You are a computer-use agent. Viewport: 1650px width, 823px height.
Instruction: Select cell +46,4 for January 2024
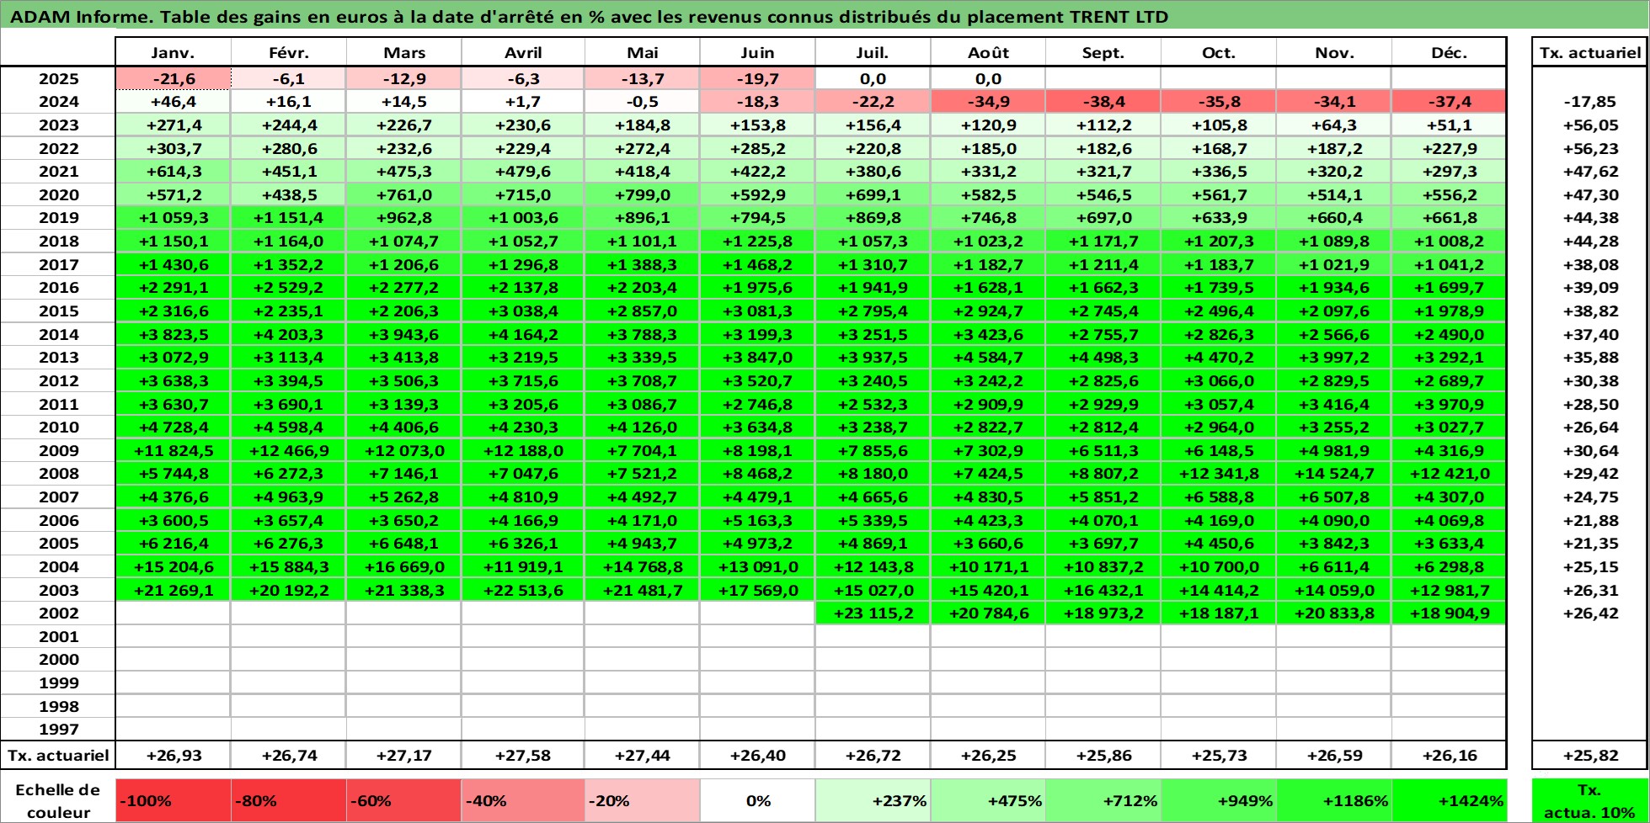point(173,102)
